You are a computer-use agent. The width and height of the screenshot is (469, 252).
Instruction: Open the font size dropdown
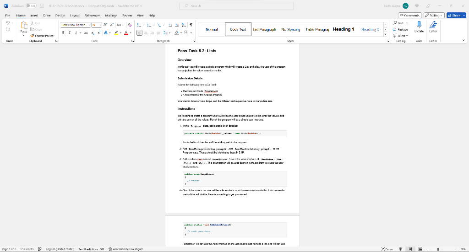(x=100, y=25)
